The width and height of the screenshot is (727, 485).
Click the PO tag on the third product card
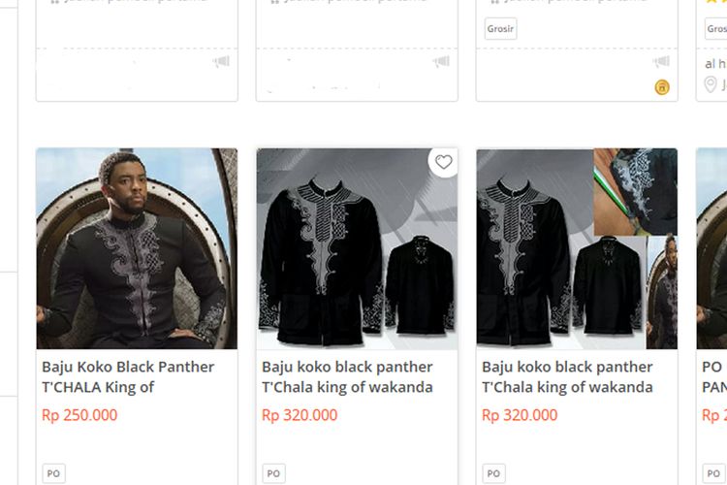(493, 473)
